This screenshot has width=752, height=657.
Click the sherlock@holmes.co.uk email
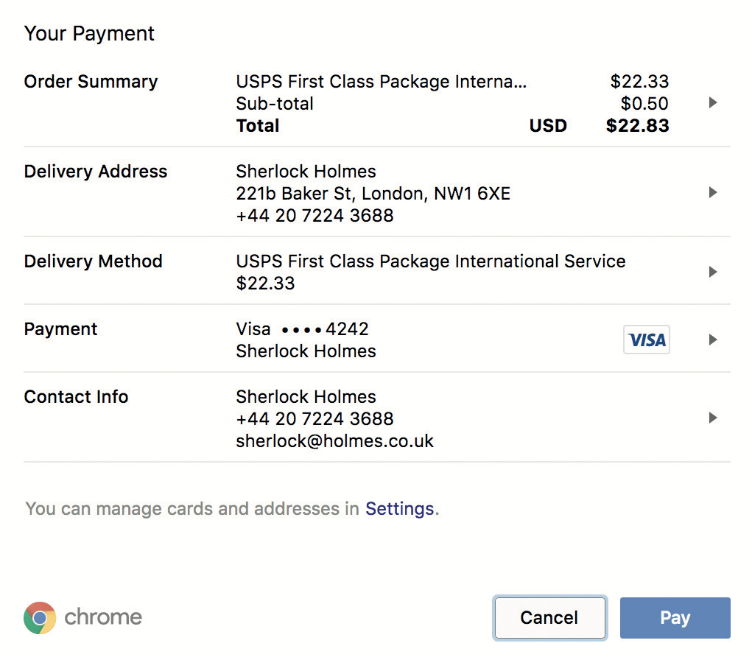coord(334,441)
